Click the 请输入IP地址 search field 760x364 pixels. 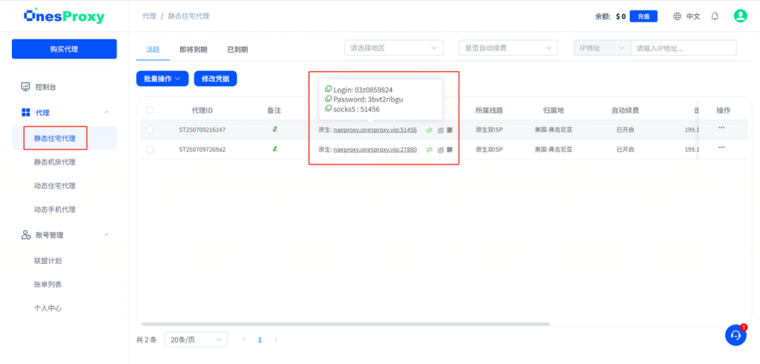683,48
